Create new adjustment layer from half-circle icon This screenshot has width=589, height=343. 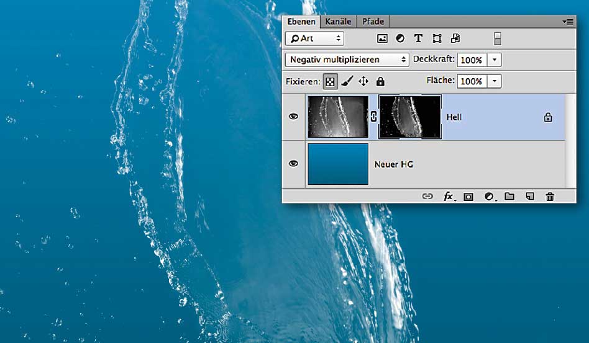pyautogui.click(x=489, y=197)
